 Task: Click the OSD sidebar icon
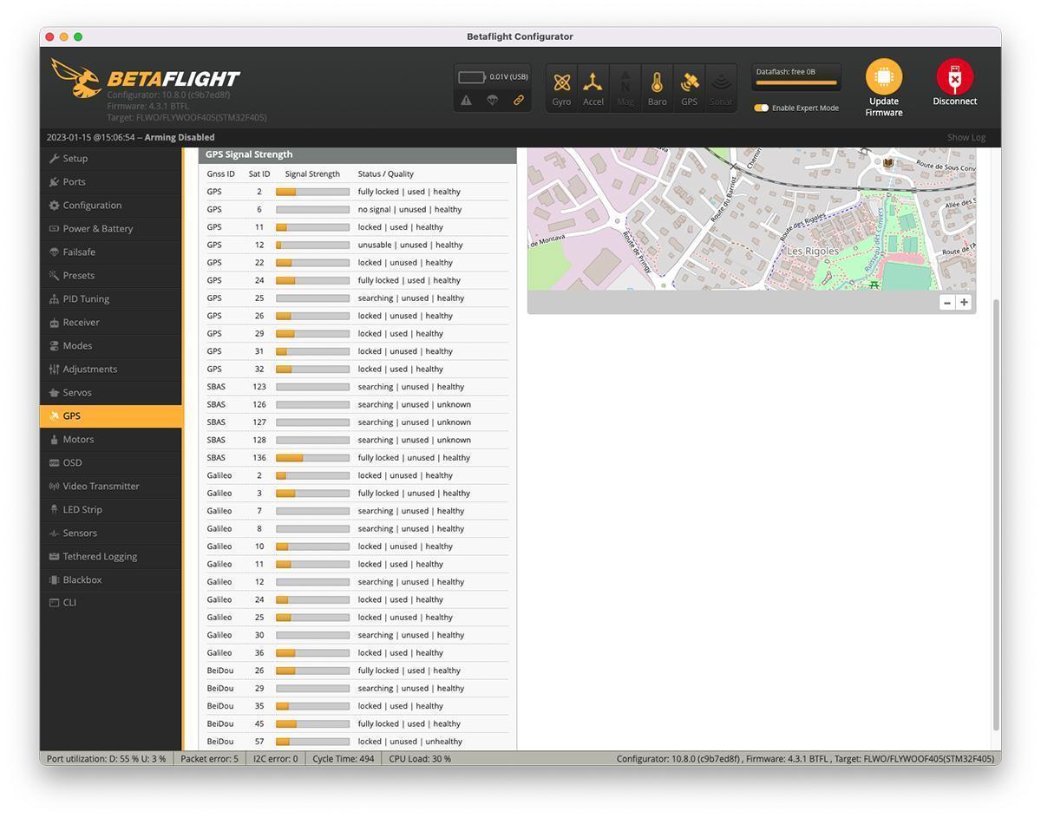click(54, 463)
